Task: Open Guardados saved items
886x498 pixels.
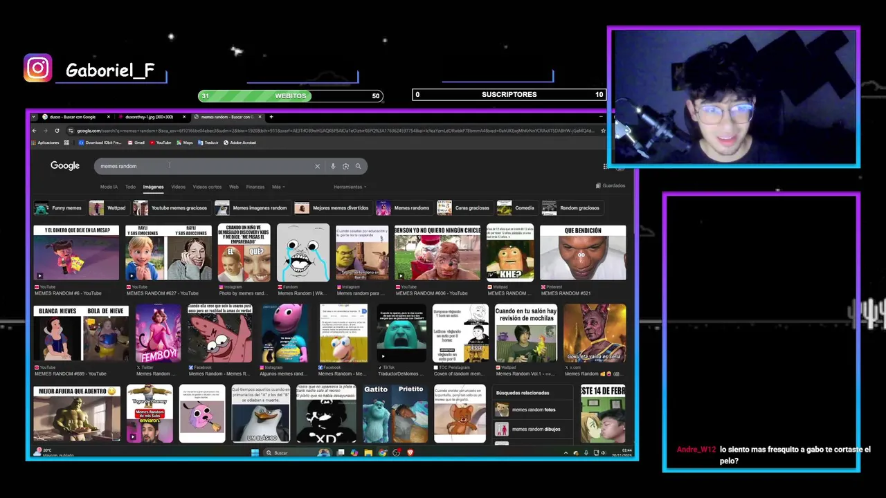Action: 611,185
